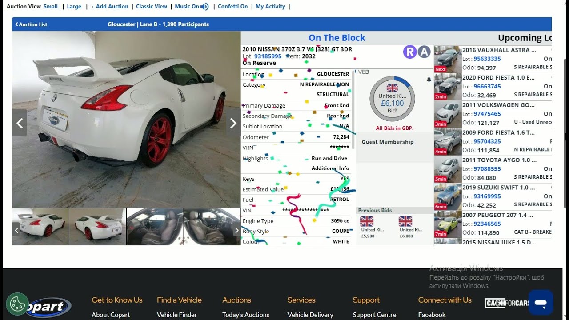Click the 2019 Suzuki Swift thumbnail
Image resolution: width=569 pixels, height=320 pixels.
coord(448,197)
